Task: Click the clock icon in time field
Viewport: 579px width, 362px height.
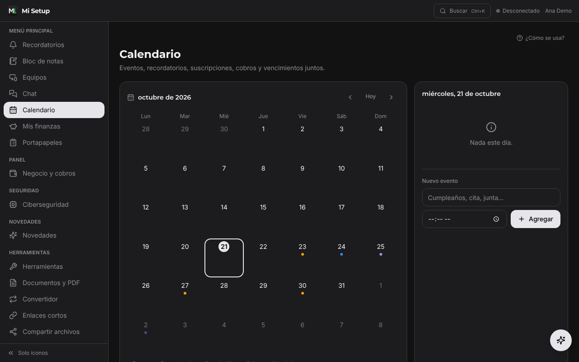Action: pos(496,219)
